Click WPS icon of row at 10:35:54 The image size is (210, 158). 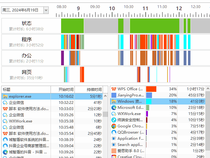click(5, 134)
